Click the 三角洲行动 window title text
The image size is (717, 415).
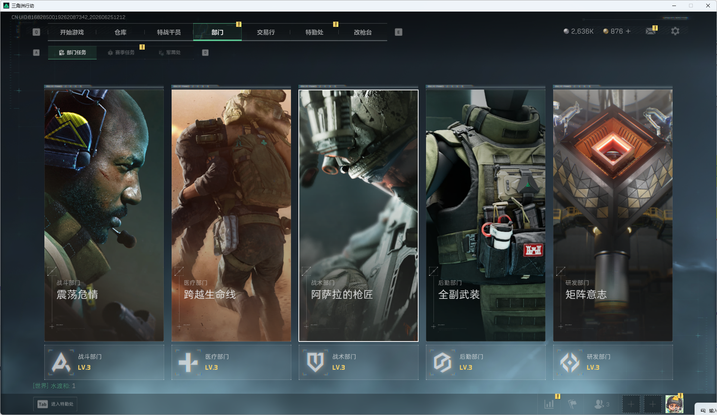pyautogui.click(x=23, y=6)
